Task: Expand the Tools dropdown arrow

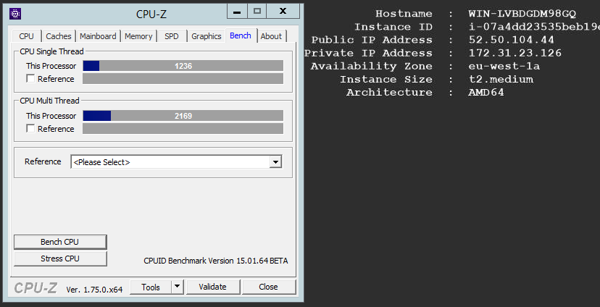Action: (178, 287)
